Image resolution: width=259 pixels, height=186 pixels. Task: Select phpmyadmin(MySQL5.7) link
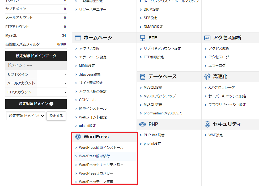click(163, 113)
